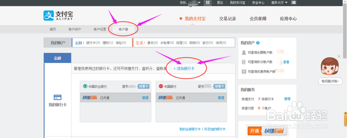Expand the 金融 category arrow
This screenshot has width=347, height=138.
pyautogui.click(x=83, y=43)
